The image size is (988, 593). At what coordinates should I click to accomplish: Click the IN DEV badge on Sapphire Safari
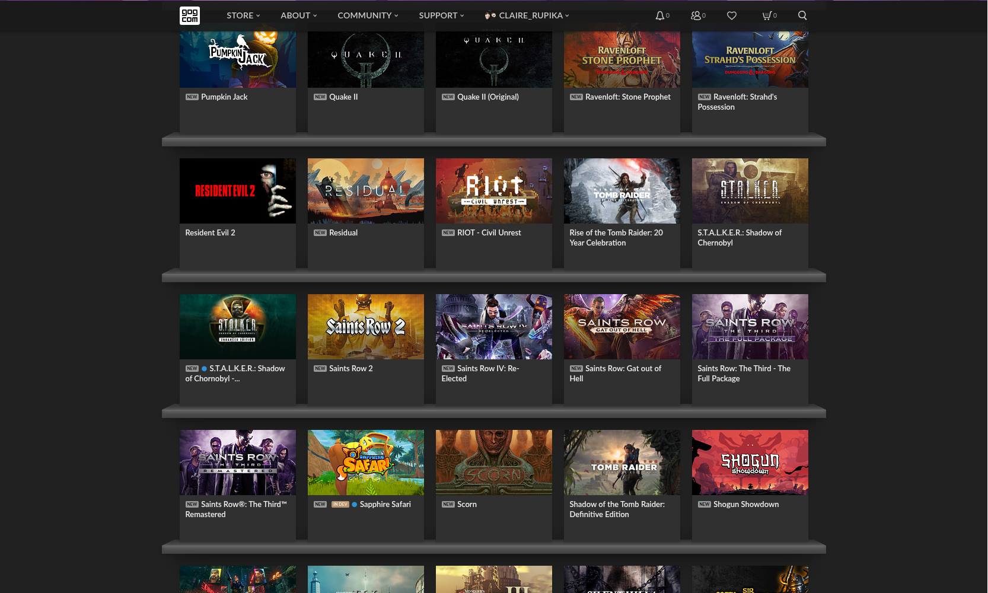(340, 504)
